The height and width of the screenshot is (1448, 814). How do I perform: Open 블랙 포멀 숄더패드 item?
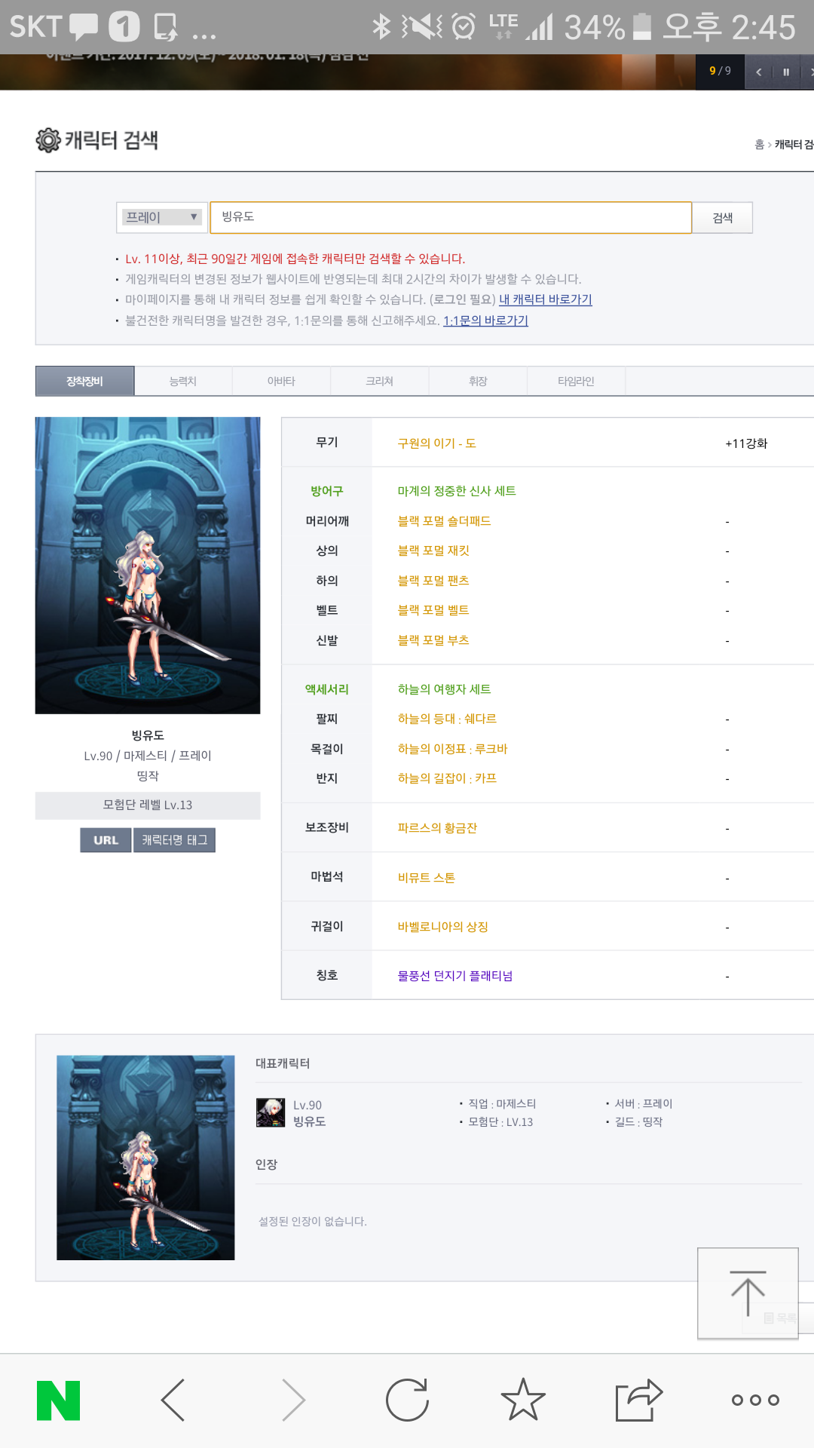pyautogui.click(x=445, y=521)
